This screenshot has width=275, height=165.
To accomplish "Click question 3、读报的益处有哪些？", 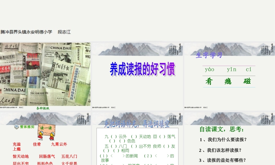I will [222, 160].
